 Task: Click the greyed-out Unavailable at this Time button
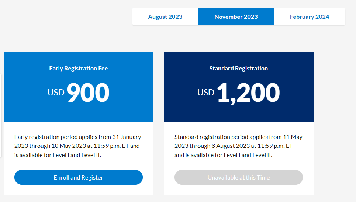click(x=238, y=177)
